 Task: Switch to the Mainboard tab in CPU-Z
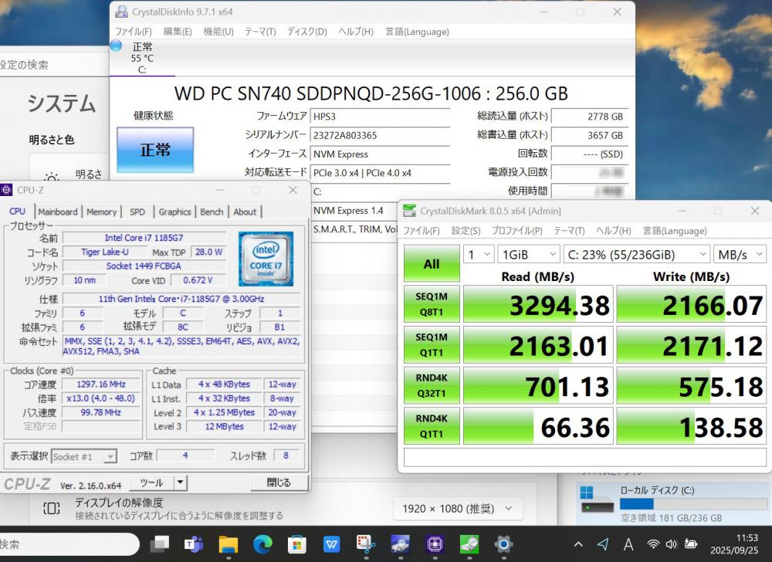[58, 212]
